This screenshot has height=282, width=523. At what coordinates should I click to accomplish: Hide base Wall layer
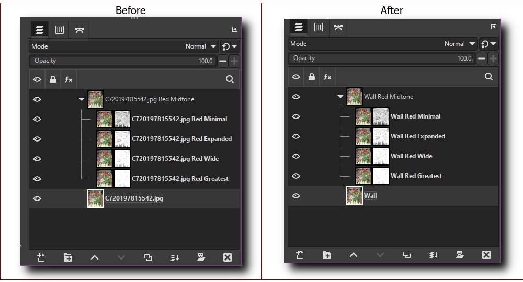click(296, 196)
